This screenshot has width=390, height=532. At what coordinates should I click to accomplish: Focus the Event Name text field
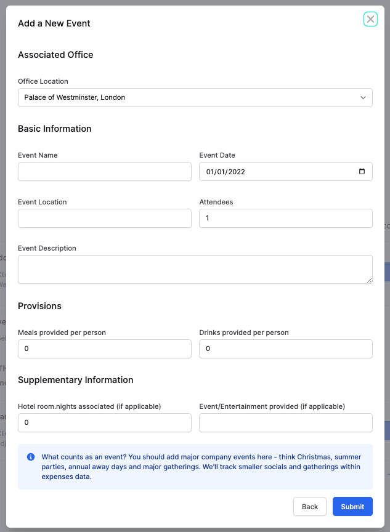coord(105,172)
